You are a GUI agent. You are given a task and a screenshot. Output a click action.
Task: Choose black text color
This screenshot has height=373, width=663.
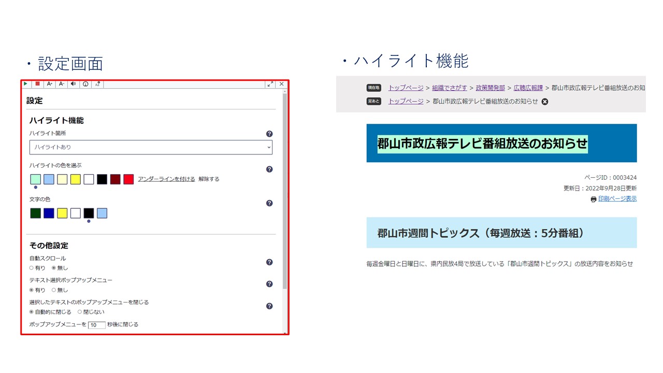89,213
